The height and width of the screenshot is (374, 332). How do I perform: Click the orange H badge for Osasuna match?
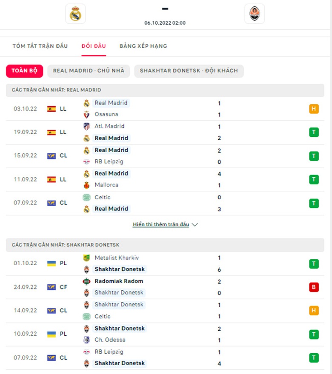pyautogui.click(x=314, y=109)
